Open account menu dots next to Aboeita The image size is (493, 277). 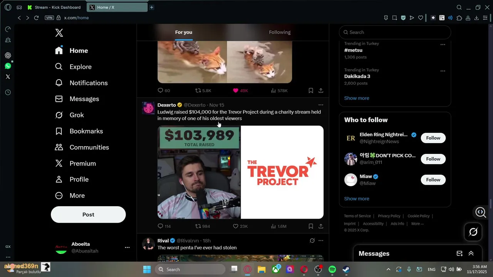(x=127, y=247)
